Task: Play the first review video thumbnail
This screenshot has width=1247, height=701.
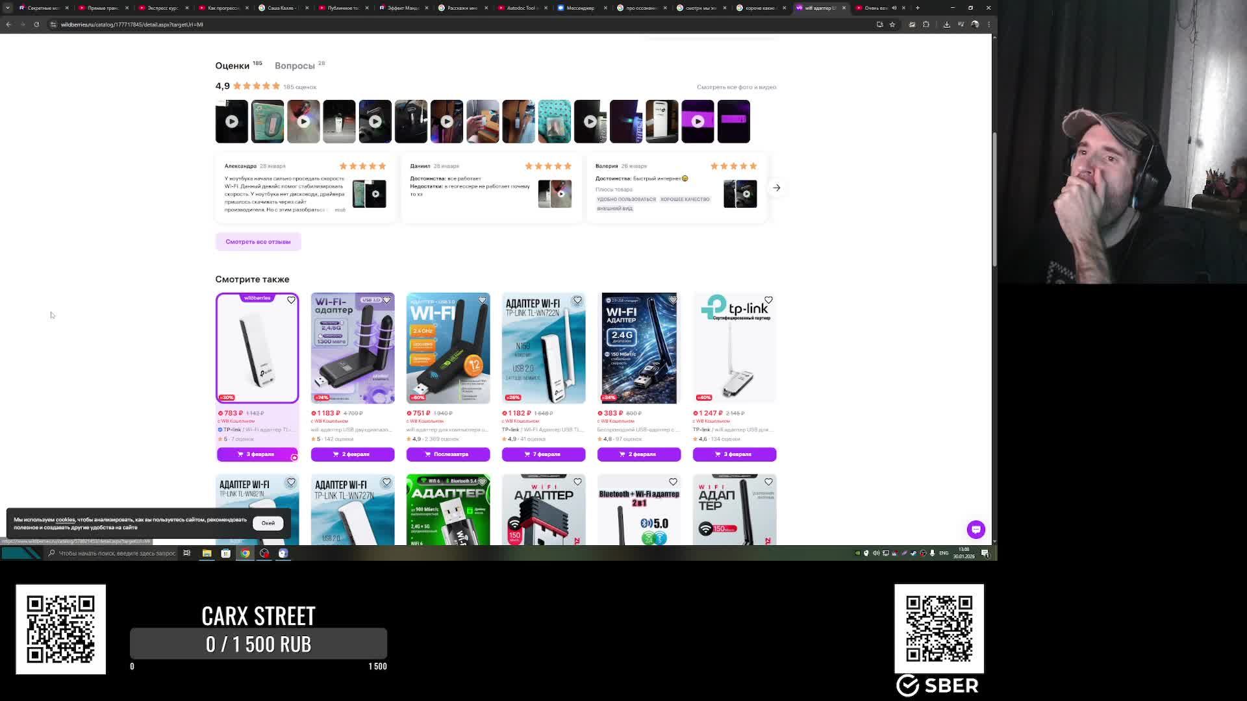Action: [x=232, y=121]
